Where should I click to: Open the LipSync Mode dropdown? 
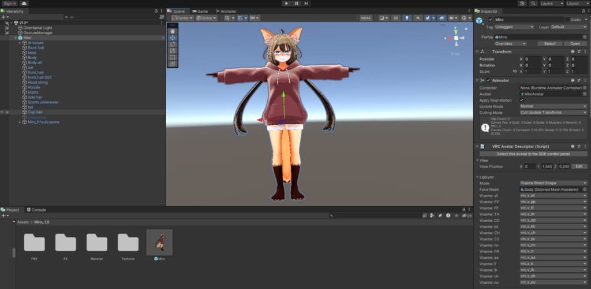click(553, 183)
